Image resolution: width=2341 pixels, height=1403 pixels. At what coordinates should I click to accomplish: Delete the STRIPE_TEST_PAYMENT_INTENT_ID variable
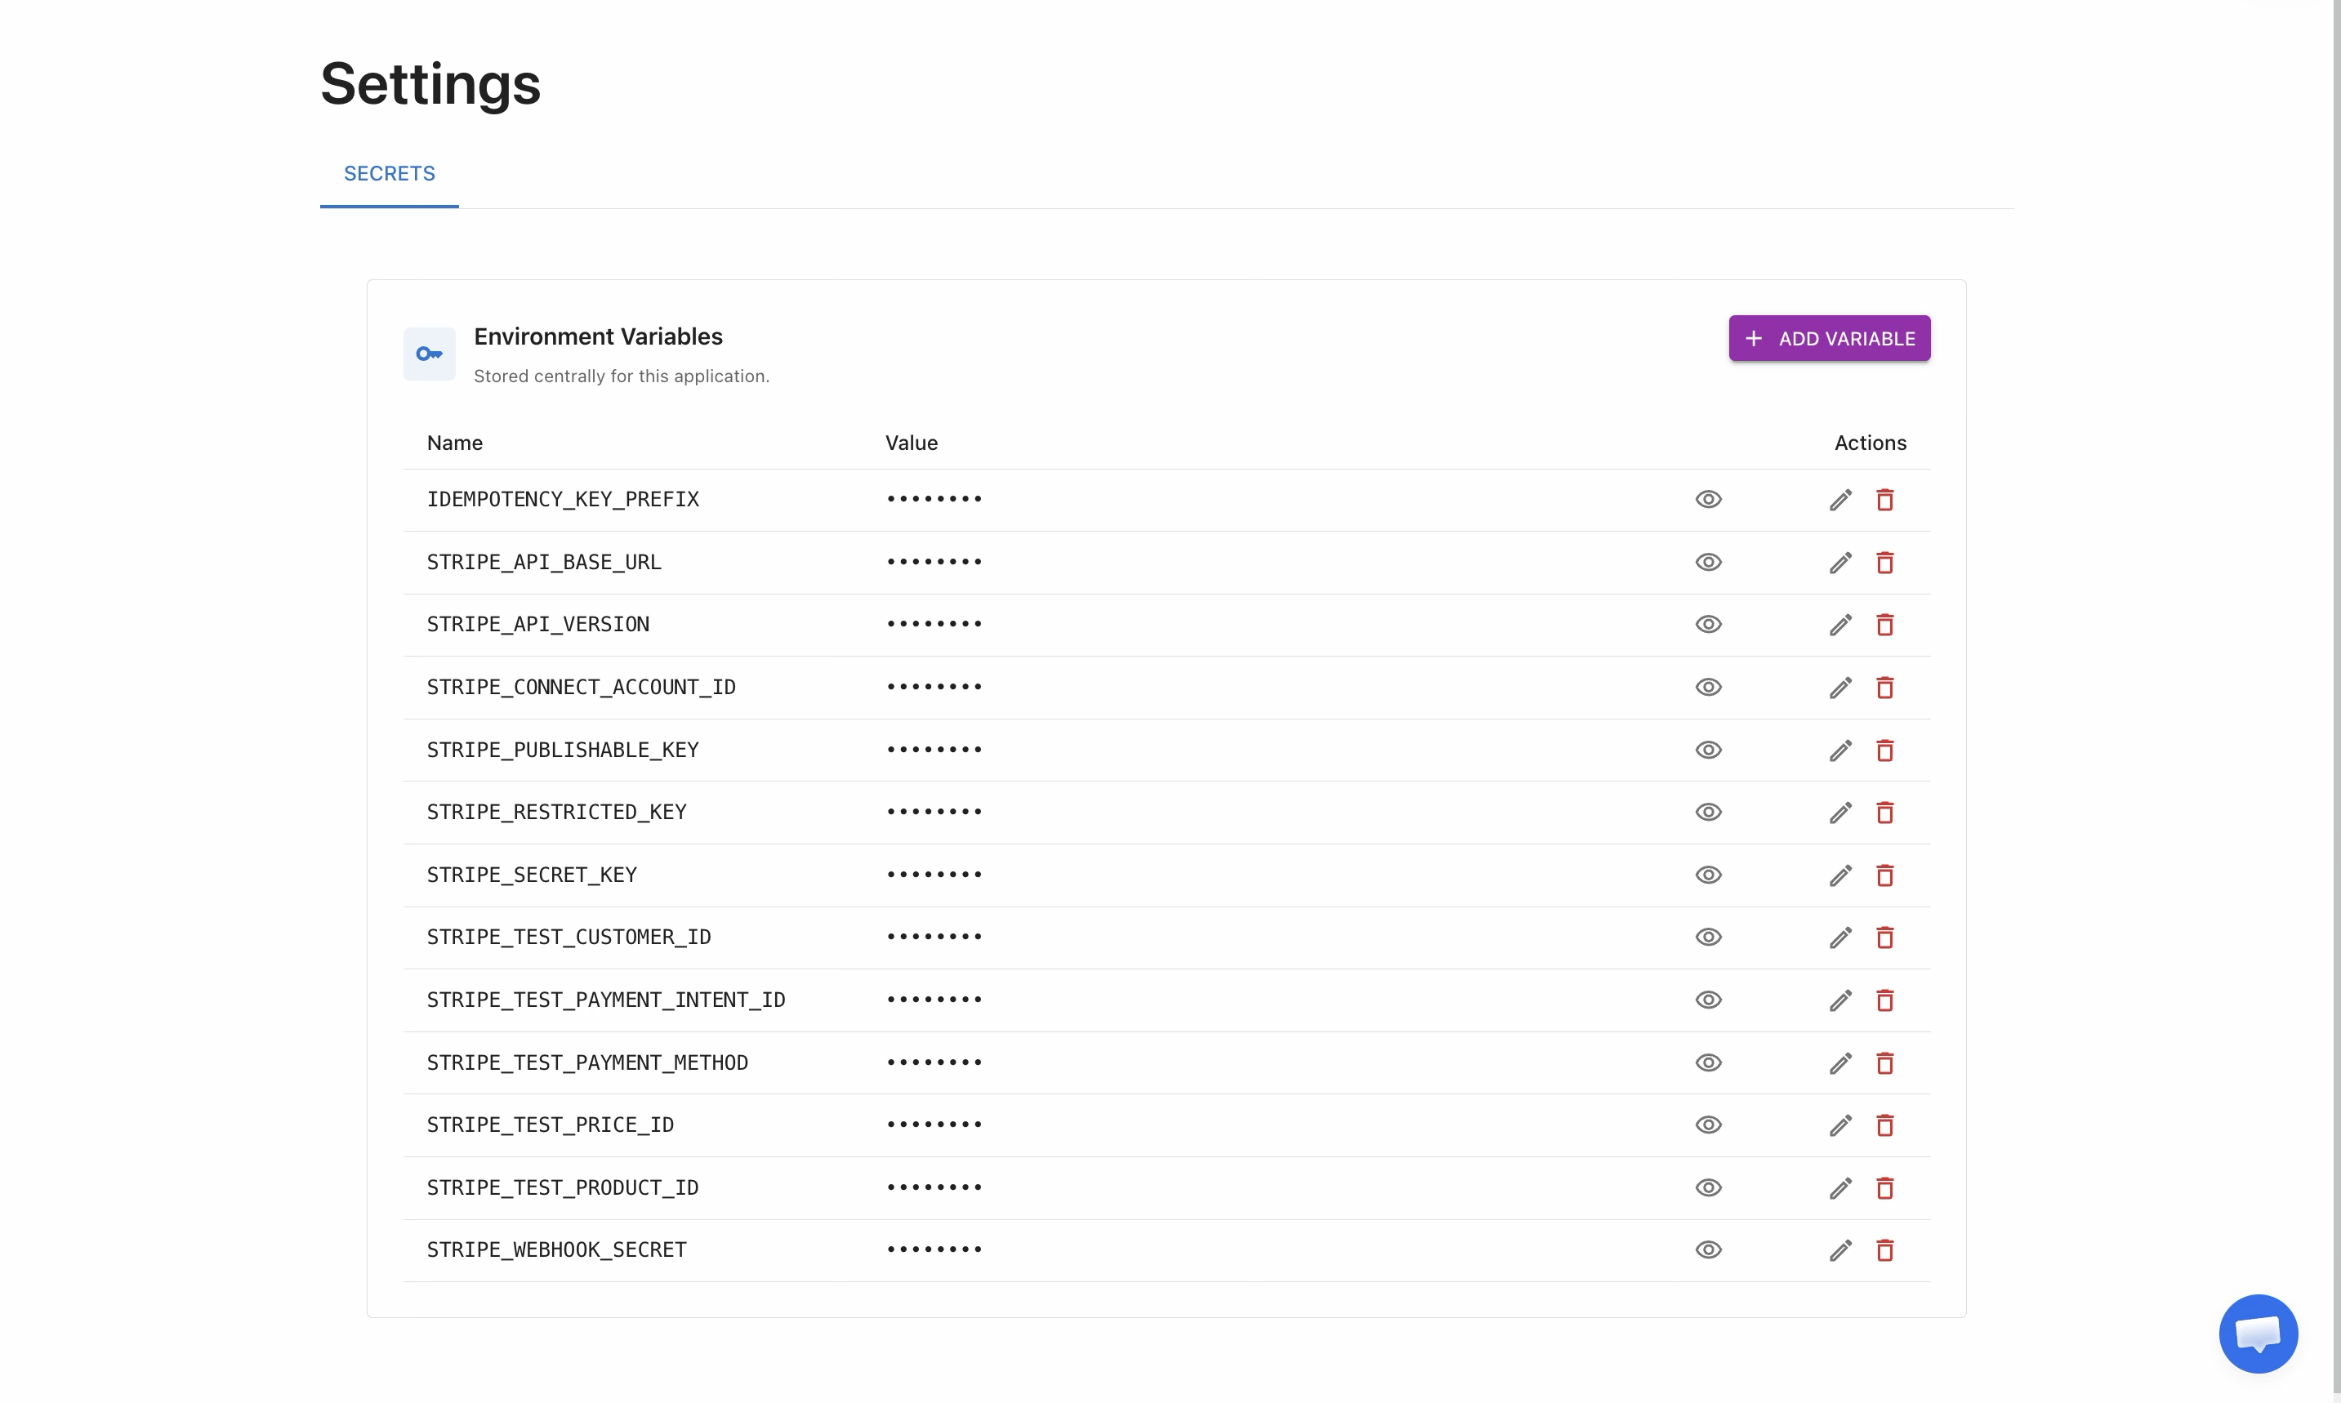click(x=1884, y=1000)
